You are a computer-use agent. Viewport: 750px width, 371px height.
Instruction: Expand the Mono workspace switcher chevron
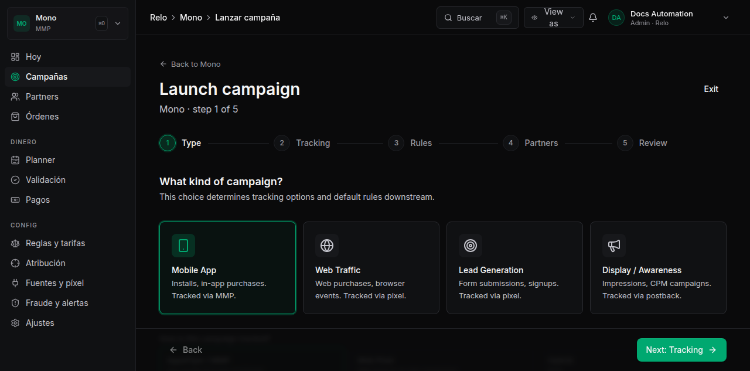click(118, 23)
